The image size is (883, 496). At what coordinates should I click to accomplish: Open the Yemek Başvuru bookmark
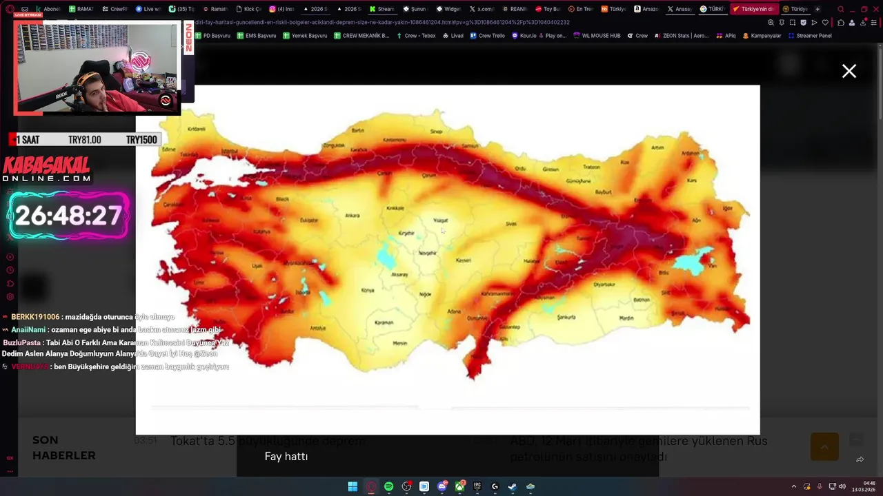[x=305, y=36]
